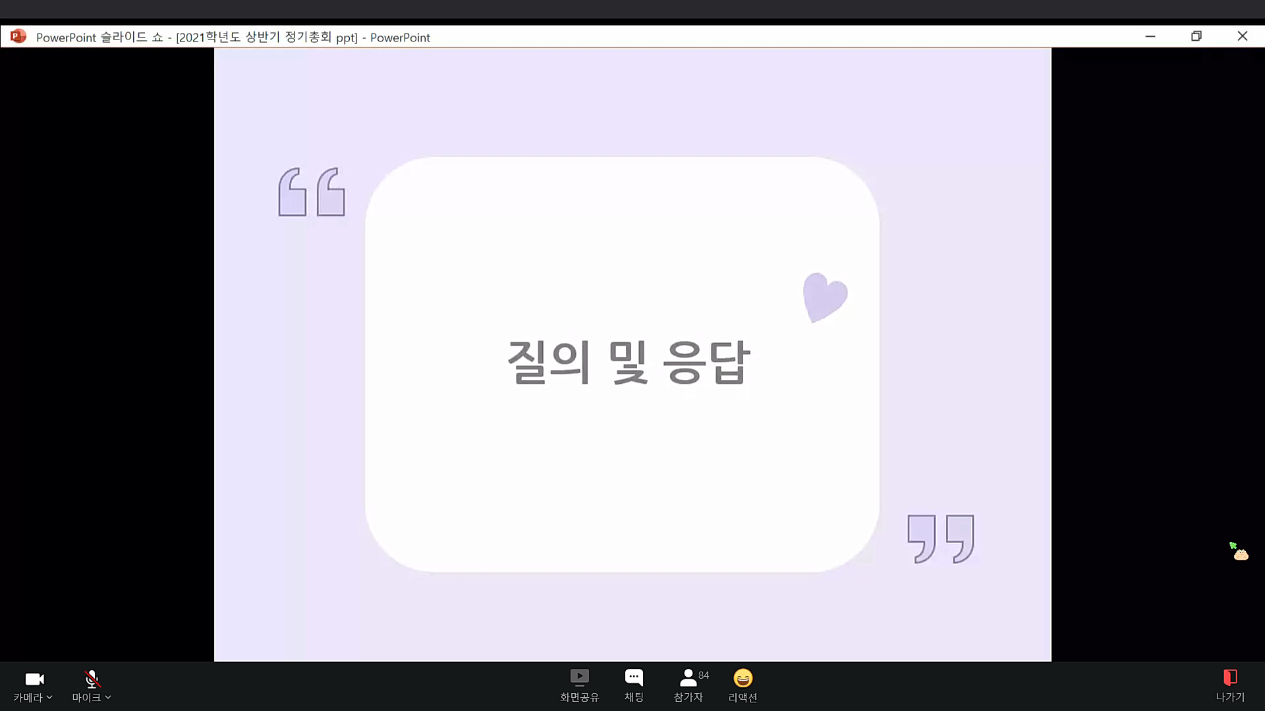This screenshot has width=1265, height=711.
Task: Open the 채팅 chat panel
Action: (x=633, y=677)
